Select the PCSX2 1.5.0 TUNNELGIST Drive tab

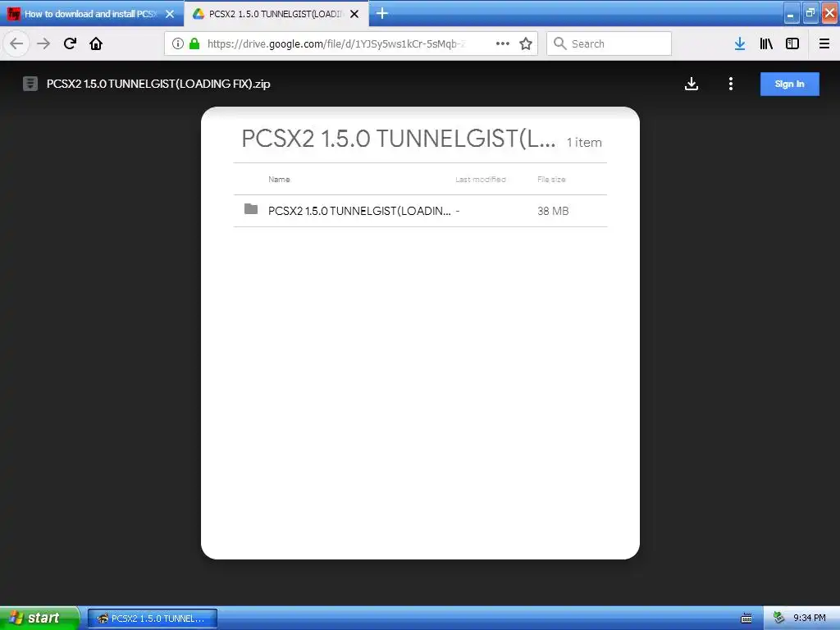point(276,14)
